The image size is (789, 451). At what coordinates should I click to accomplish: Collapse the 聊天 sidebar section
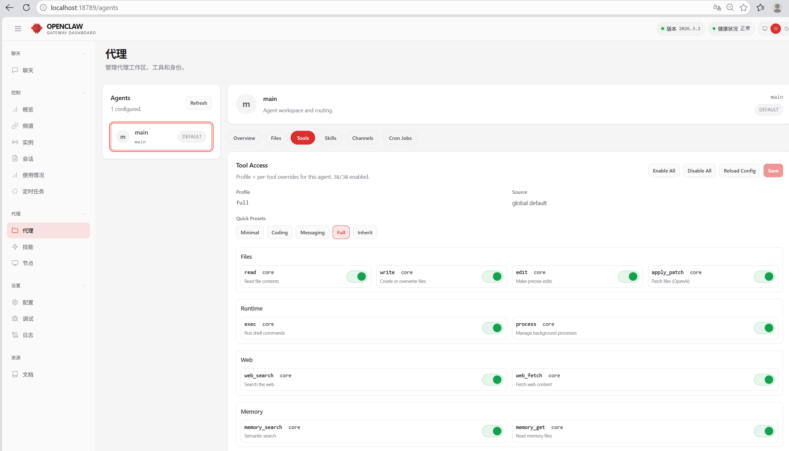84,54
